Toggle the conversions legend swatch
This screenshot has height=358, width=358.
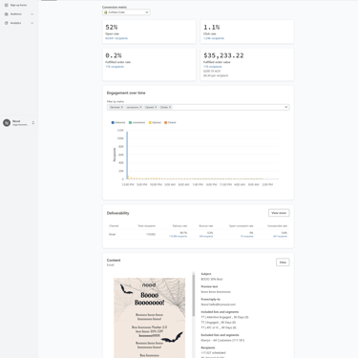pos(130,122)
